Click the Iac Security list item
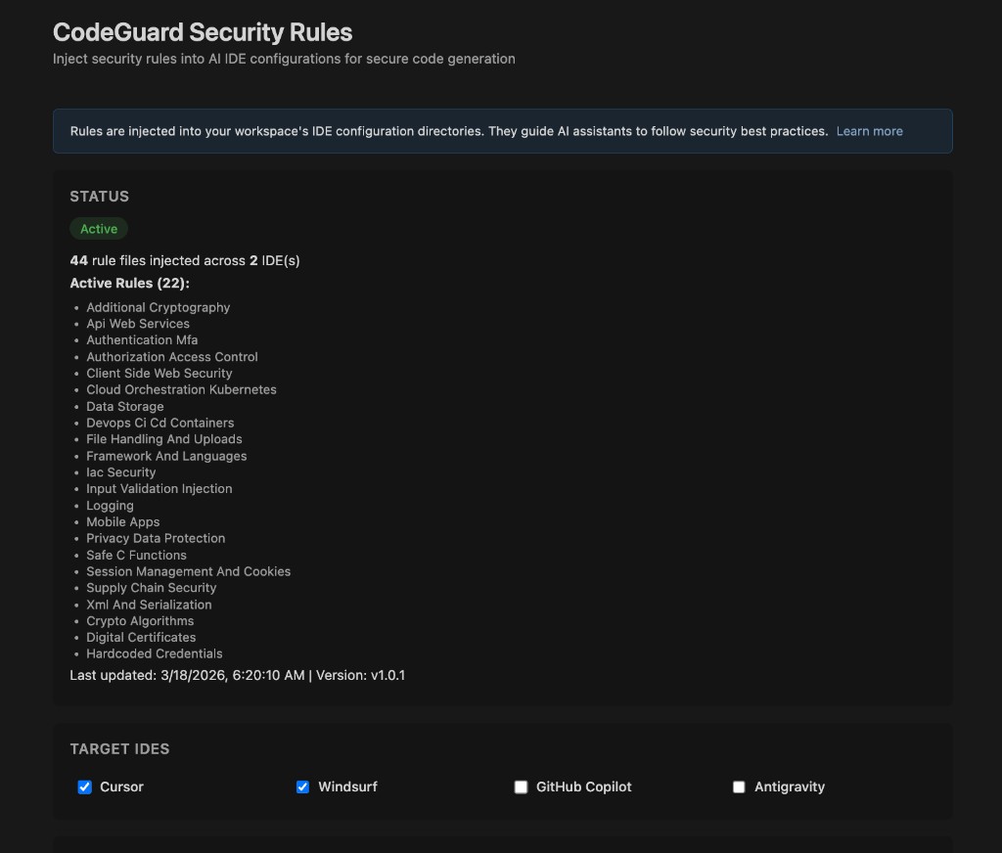This screenshot has width=1002, height=853. (120, 472)
